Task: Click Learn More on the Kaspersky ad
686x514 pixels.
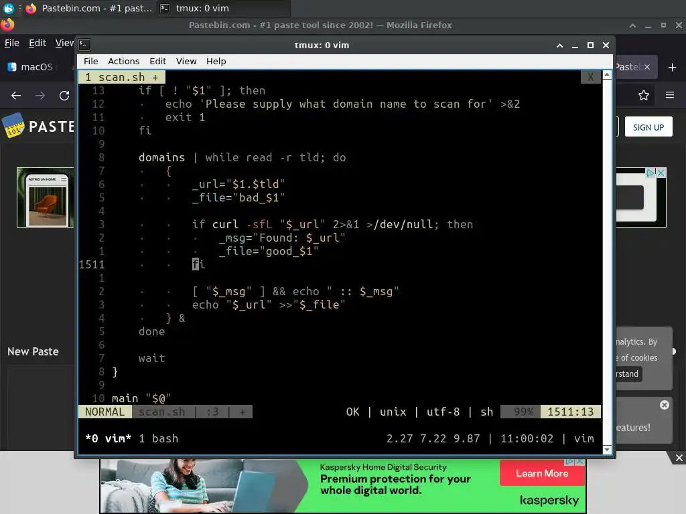Action: (541, 473)
